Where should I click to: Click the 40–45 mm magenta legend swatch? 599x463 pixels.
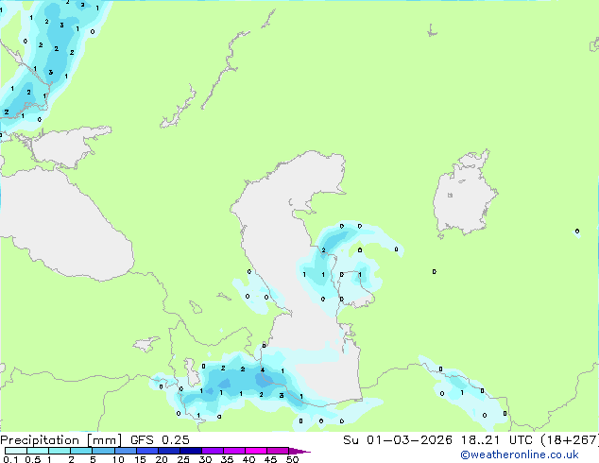[x=256, y=451]
